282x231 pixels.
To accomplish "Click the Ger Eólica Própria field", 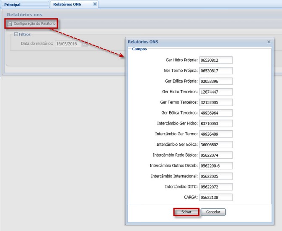I will pyautogui.click(x=216, y=81).
